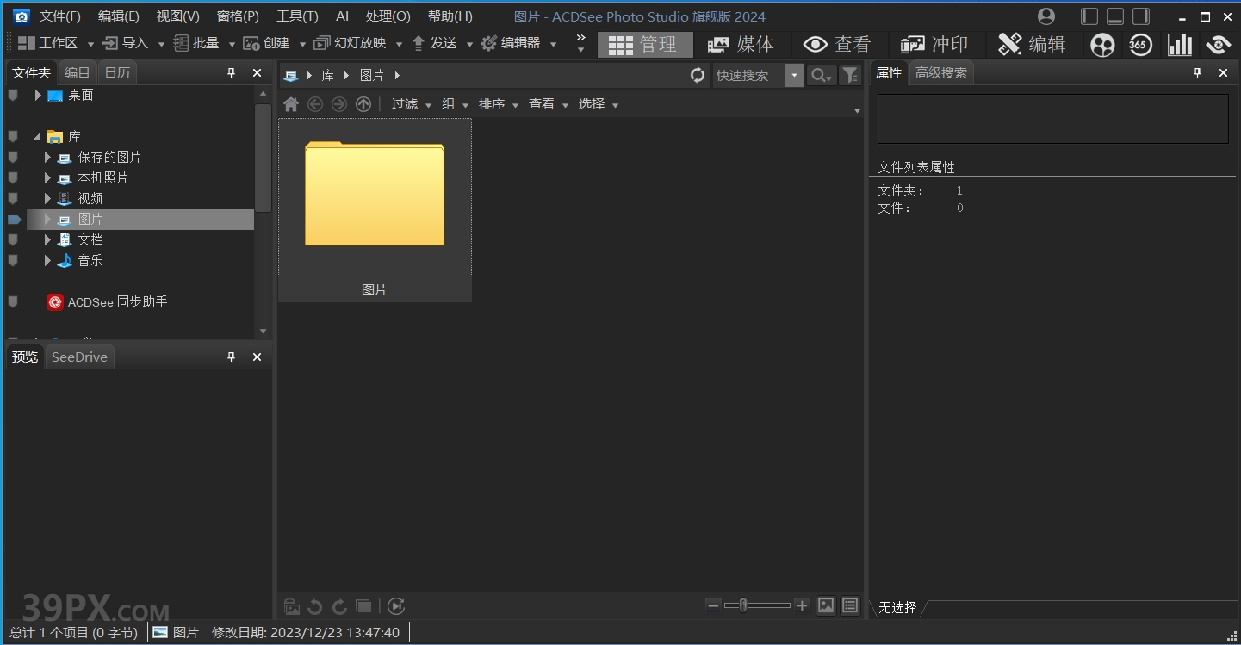The height and width of the screenshot is (645, 1241).
Task: Toggle the bottom pane layout button
Action: coord(1115,16)
